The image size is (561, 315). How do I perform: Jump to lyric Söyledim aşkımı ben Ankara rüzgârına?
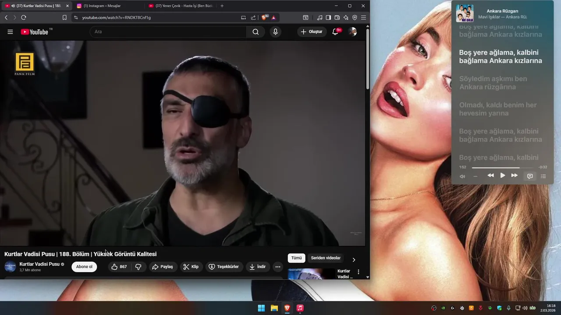493,83
